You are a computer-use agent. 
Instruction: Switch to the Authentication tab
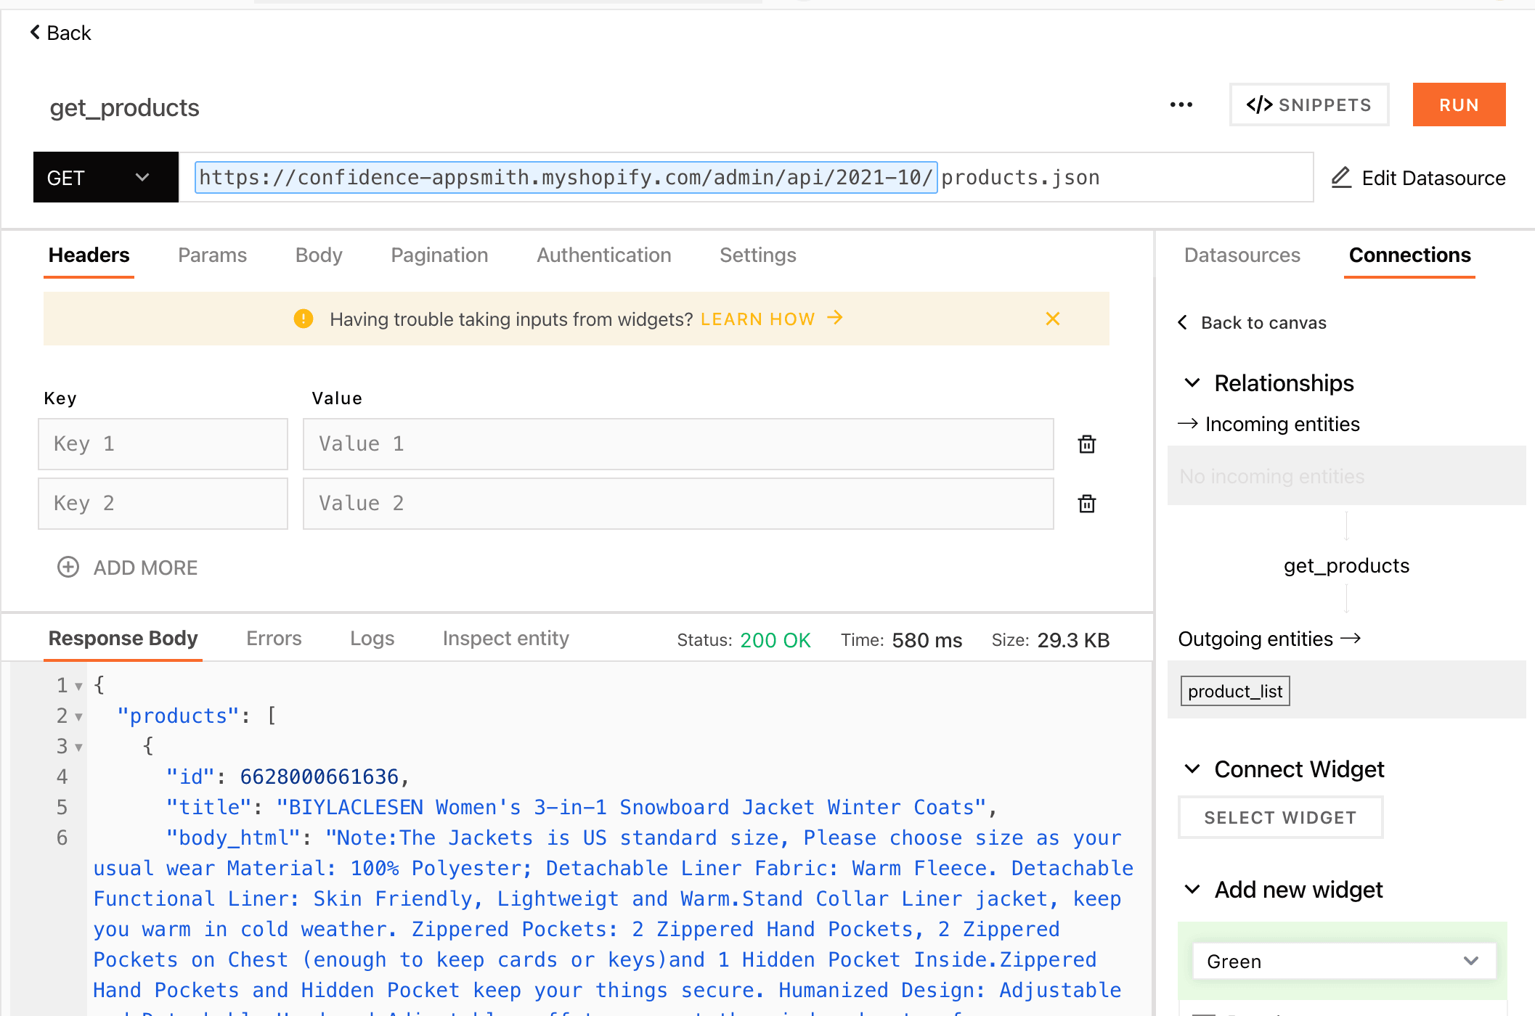pos(603,255)
